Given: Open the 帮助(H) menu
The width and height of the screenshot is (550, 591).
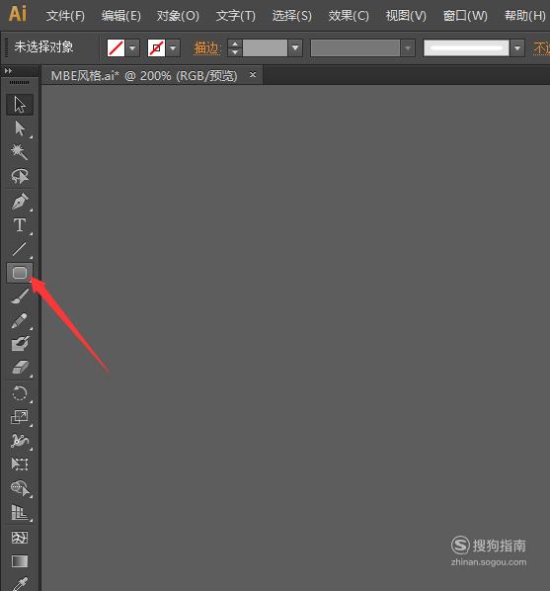Looking at the screenshot, I should click(x=524, y=16).
